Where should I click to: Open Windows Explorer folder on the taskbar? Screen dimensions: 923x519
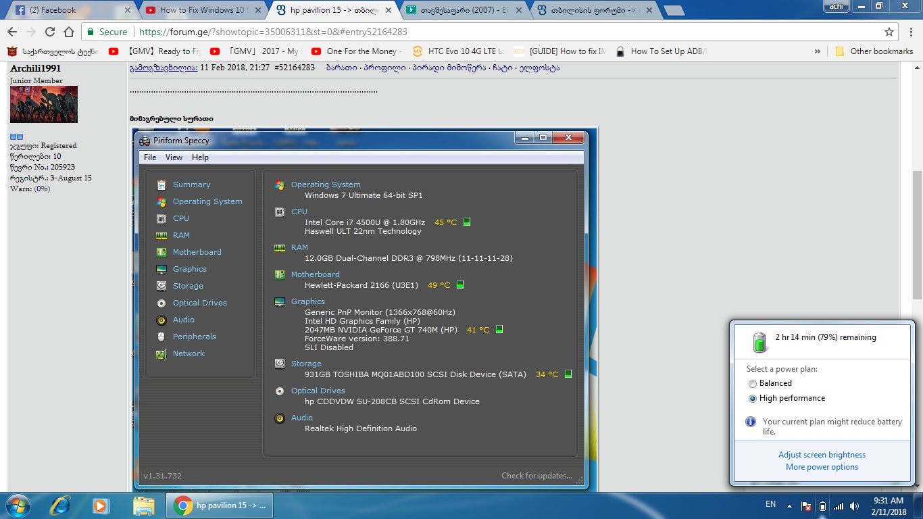tap(143, 505)
